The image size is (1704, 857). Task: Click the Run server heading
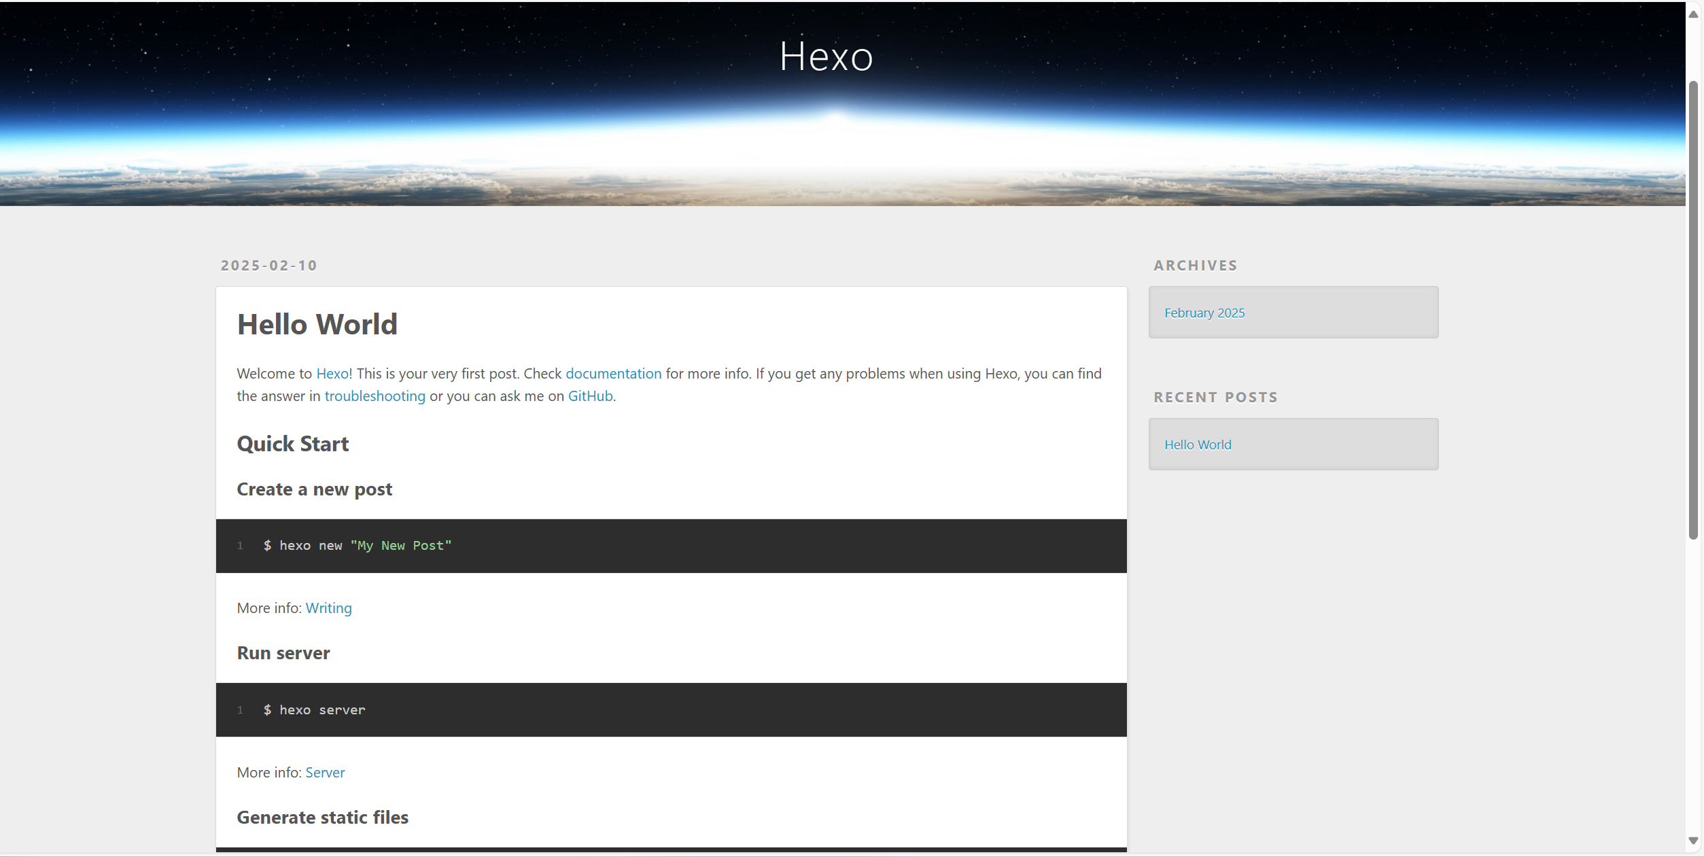283,653
